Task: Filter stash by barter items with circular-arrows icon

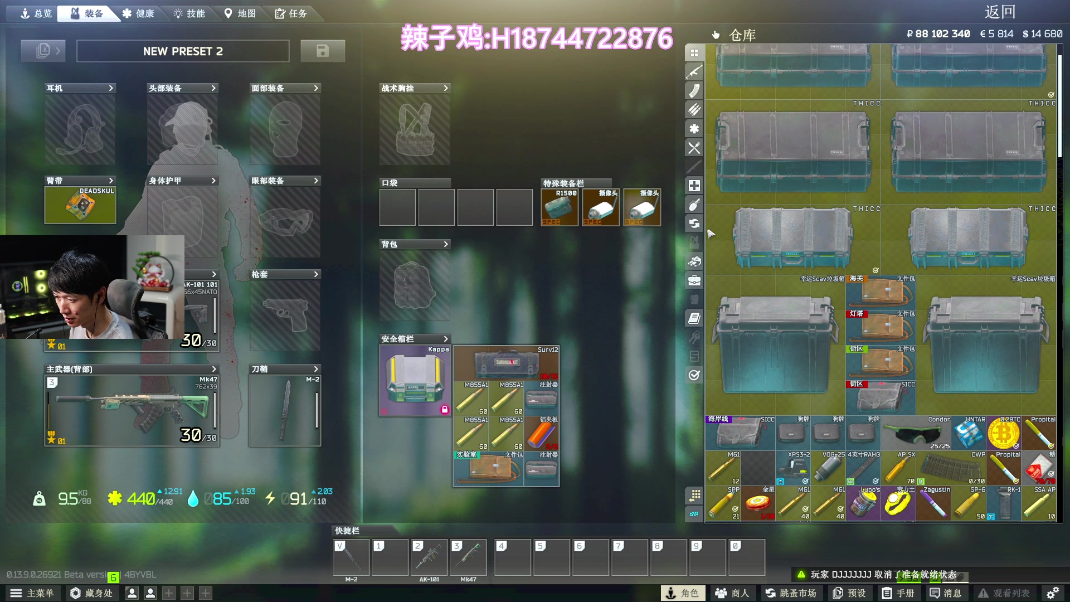Action: click(x=694, y=224)
